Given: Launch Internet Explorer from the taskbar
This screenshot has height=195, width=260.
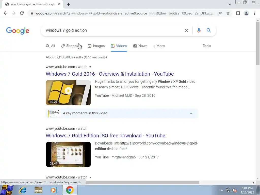Looking at the screenshot, I should coord(23,190).
